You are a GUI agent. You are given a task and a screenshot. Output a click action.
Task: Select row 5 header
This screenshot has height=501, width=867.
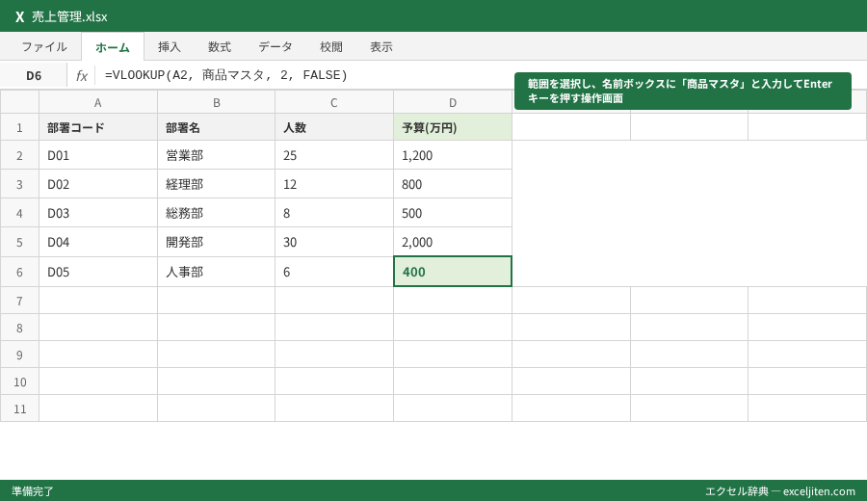[x=19, y=242]
